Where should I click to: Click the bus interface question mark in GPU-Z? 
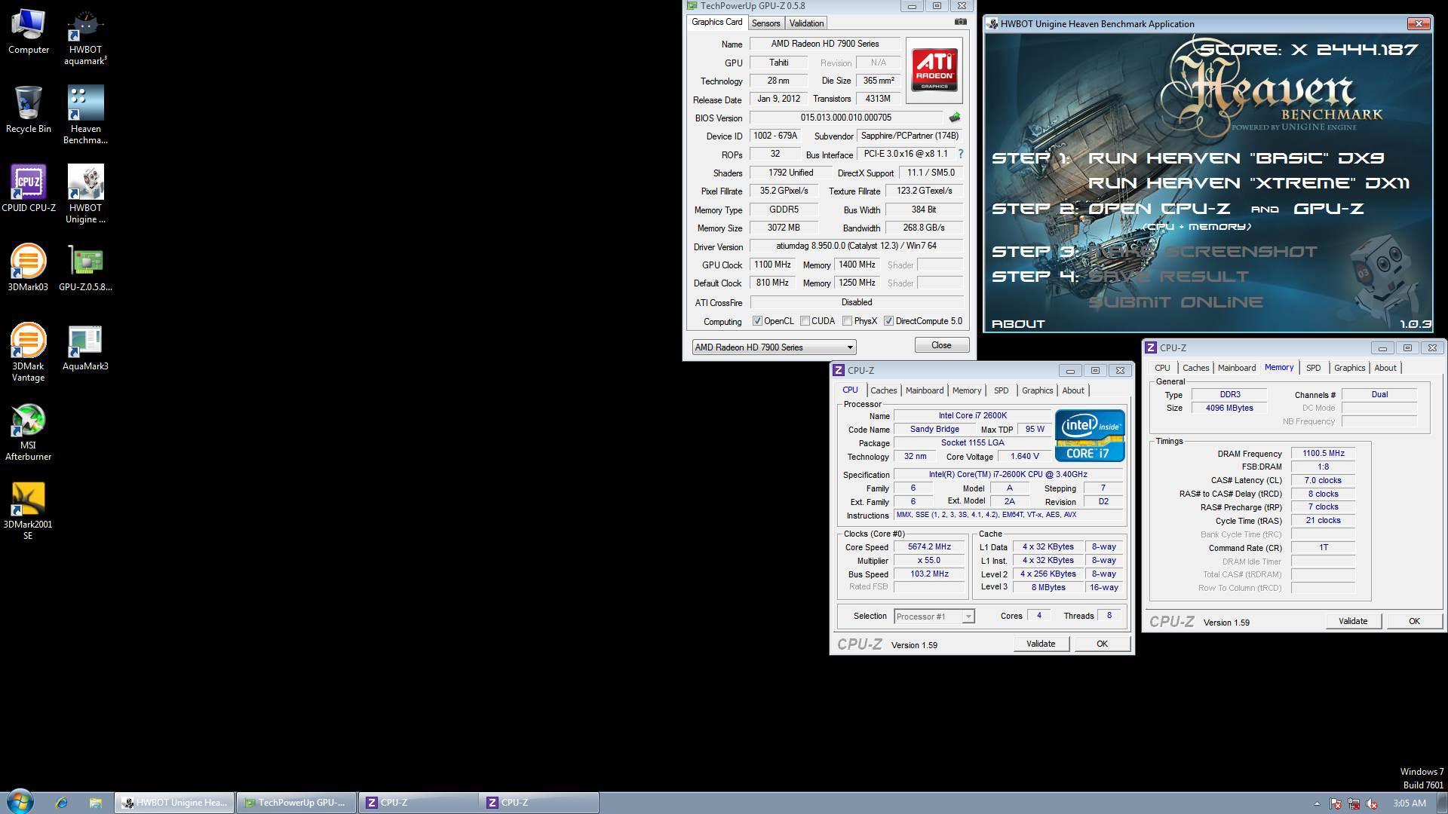point(960,154)
